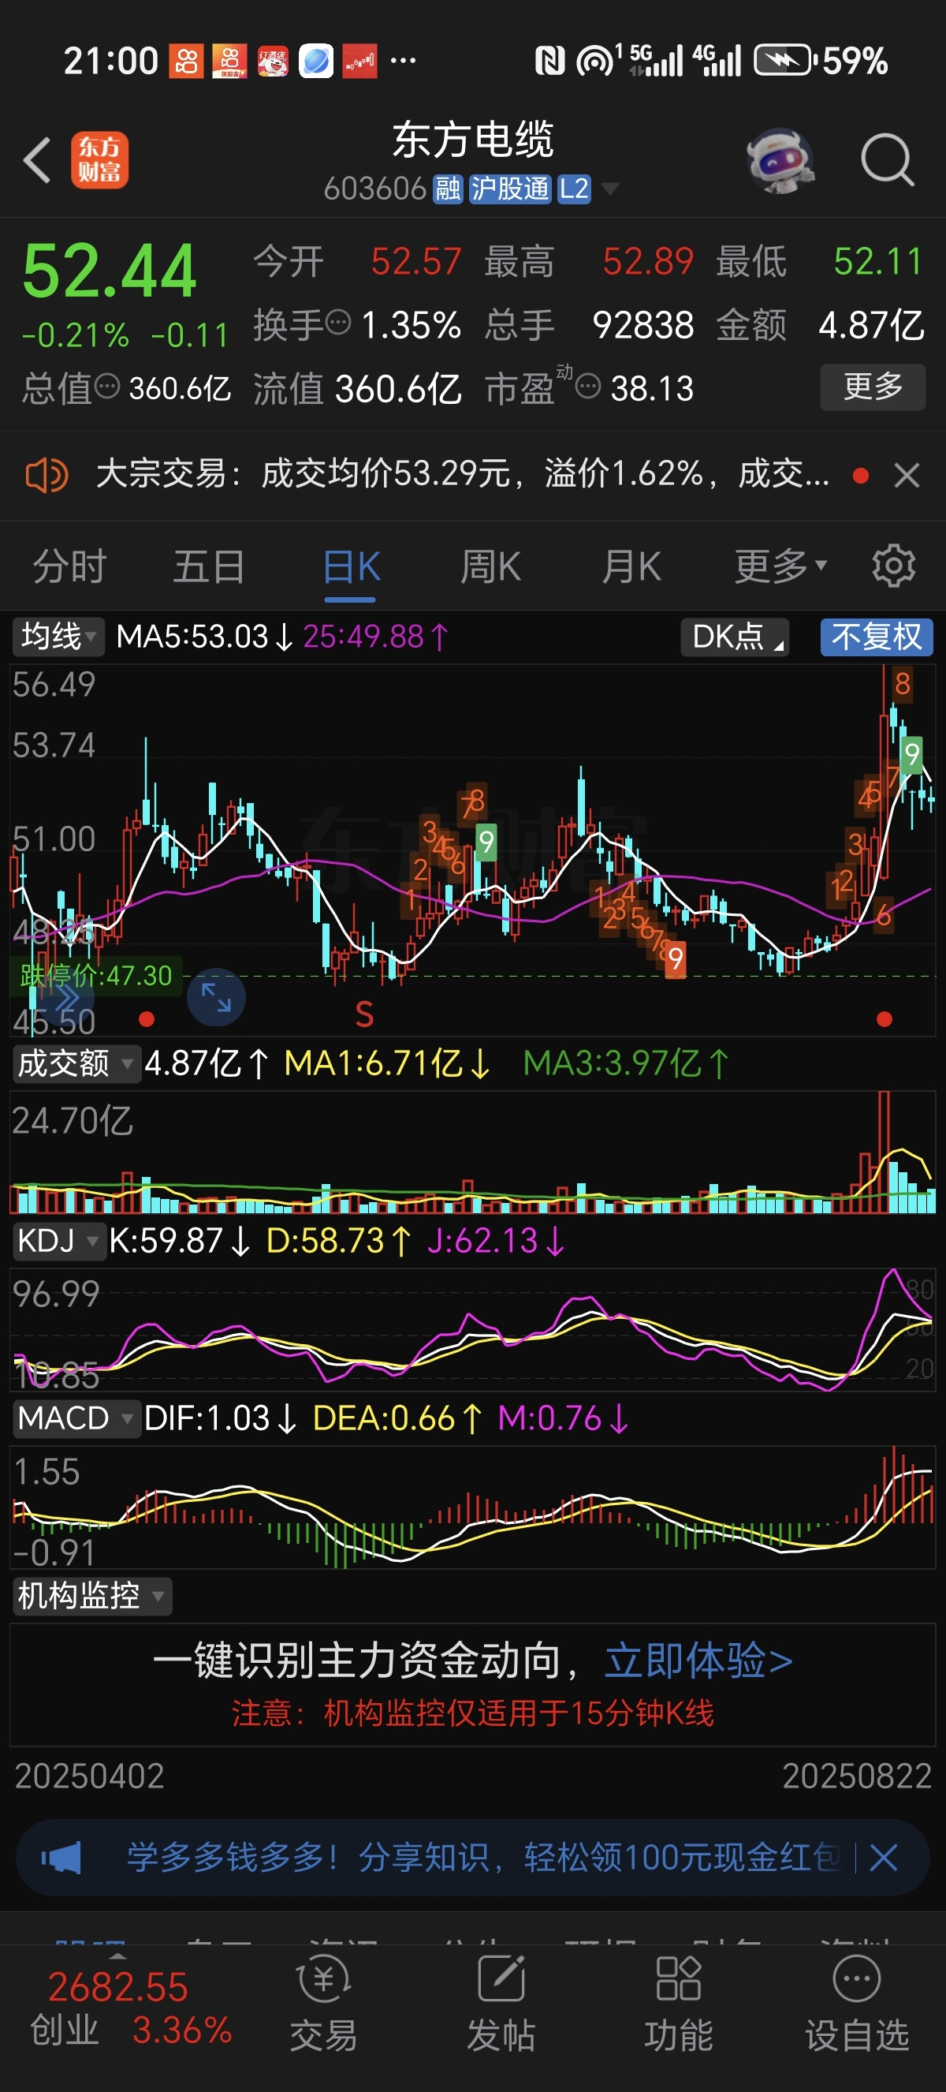This screenshot has width=946, height=2092.
Task: Tap the red S sell marker
Action: tap(364, 1015)
